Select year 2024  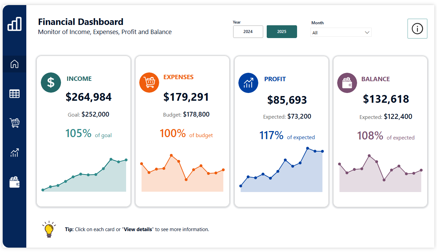[x=248, y=32]
